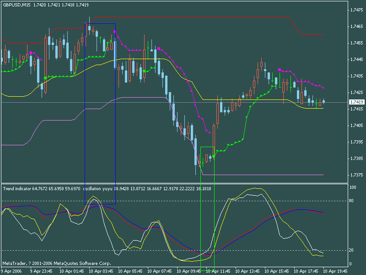Click the 100 level label in oscillator

click(353, 188)
